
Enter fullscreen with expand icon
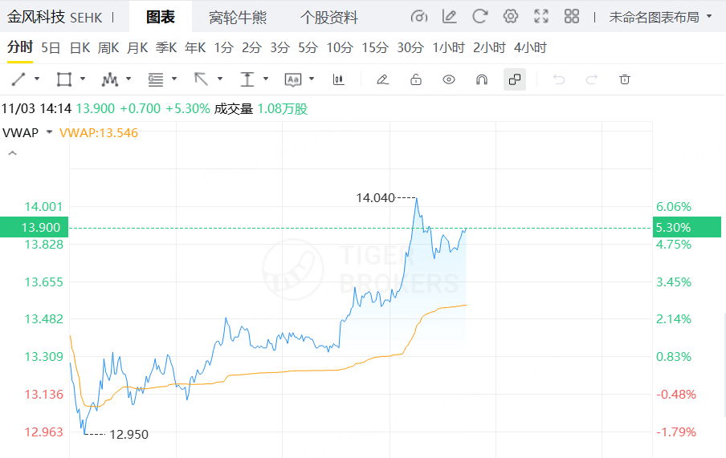(x=540, y=17)
